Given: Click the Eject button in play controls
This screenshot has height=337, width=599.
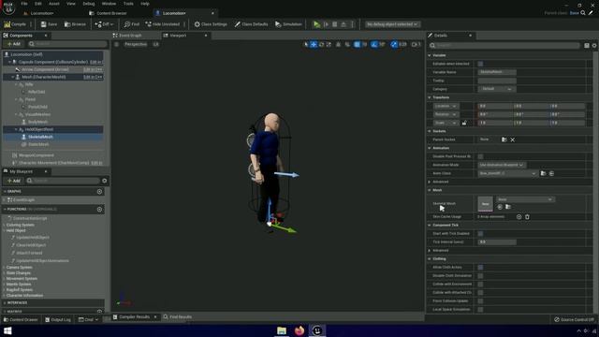Looking at the screenshot, I should tap(343, 24).
